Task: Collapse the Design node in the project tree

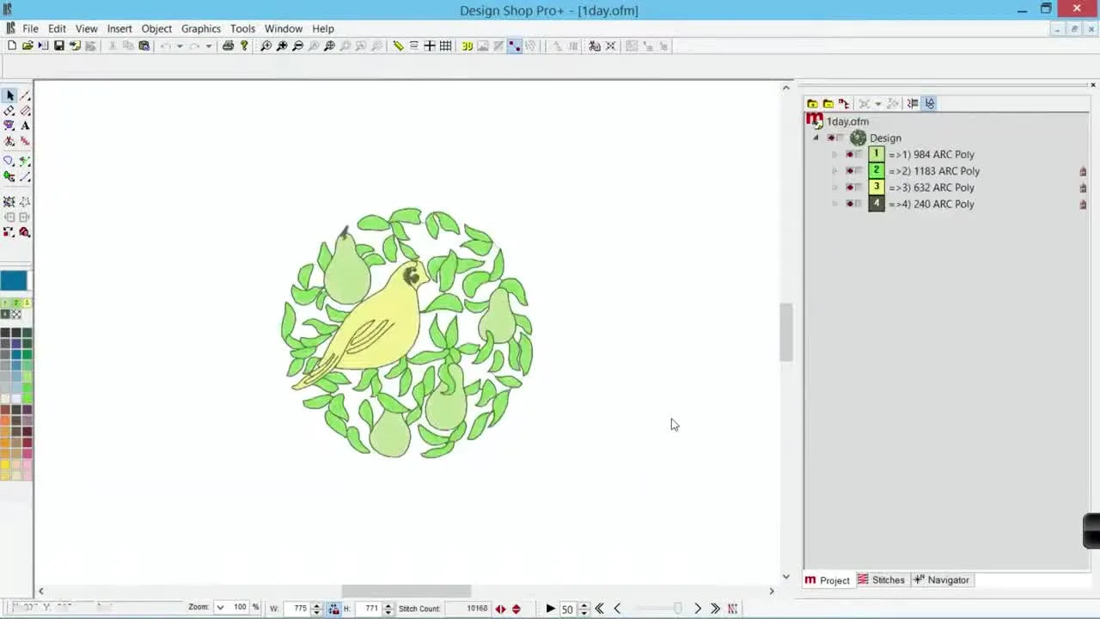Action: click(814, 138)
